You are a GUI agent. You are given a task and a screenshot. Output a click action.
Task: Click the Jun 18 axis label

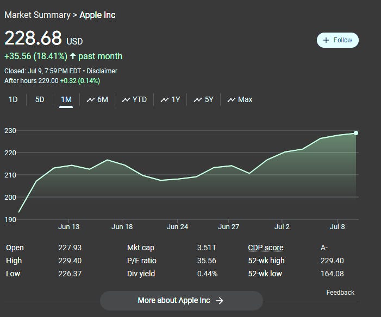122,227
